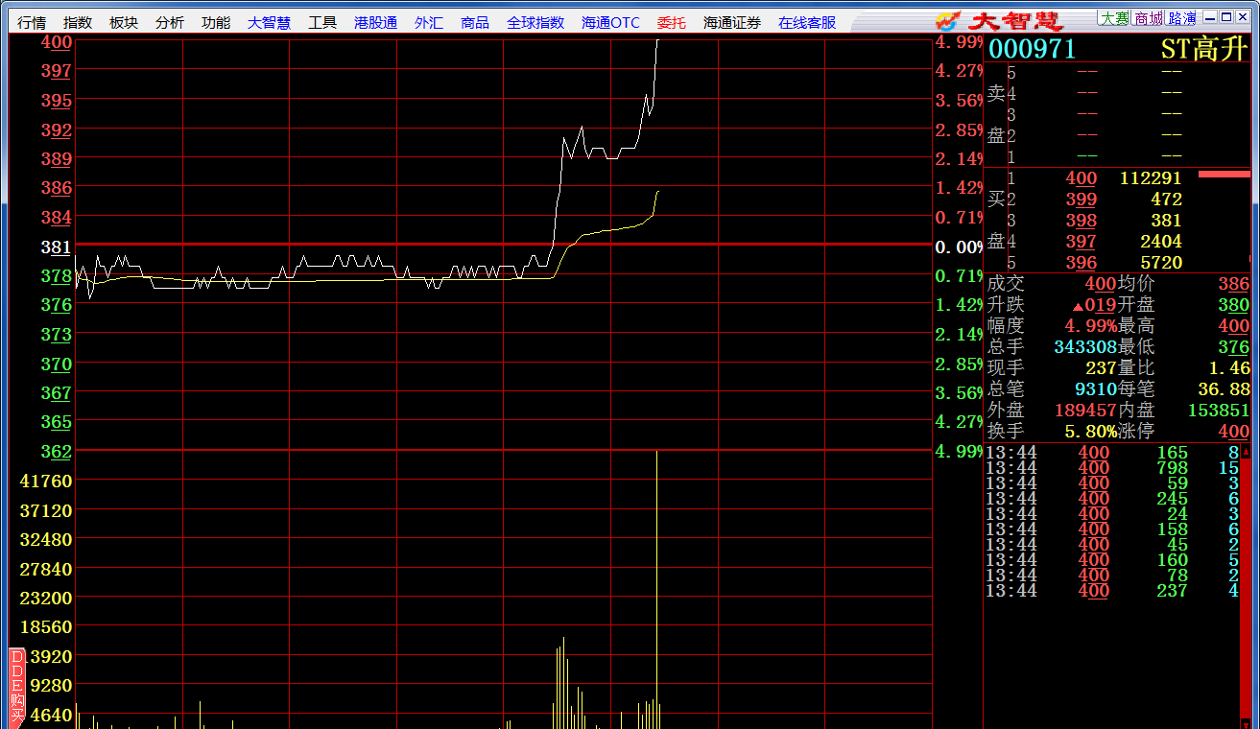Open the 板块 menu

[124, 22]
